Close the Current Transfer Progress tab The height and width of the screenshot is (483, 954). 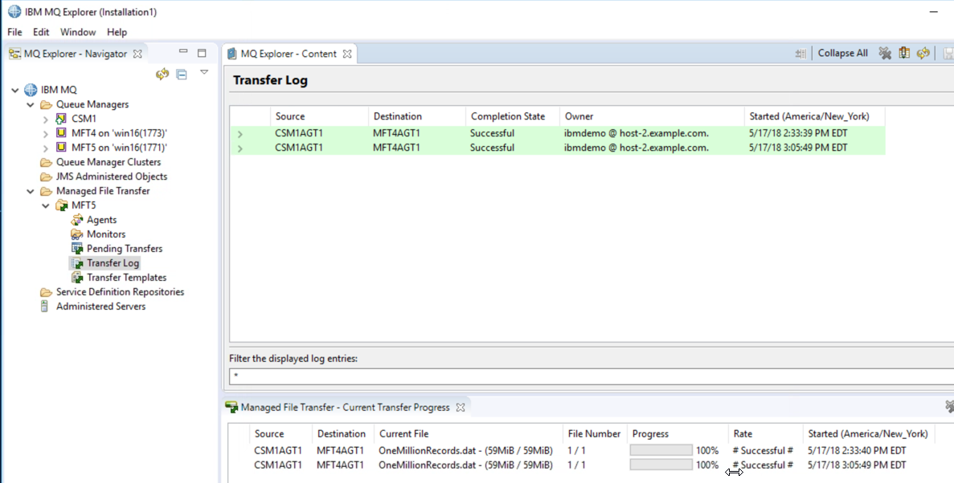[461, 408]
